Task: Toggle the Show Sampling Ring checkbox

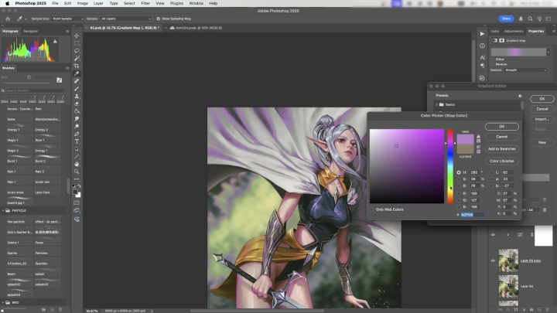Action: (158, 18)
